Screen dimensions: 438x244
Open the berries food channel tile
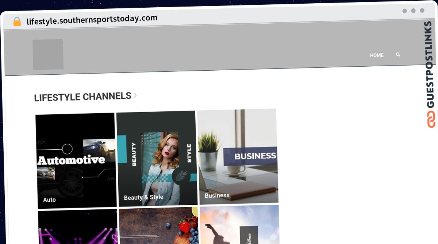[x=159, y=225]
